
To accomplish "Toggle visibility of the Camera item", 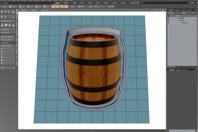I will coord(168,21).
